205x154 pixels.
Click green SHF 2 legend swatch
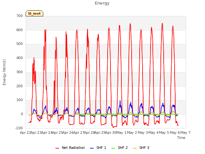(113, 148)
